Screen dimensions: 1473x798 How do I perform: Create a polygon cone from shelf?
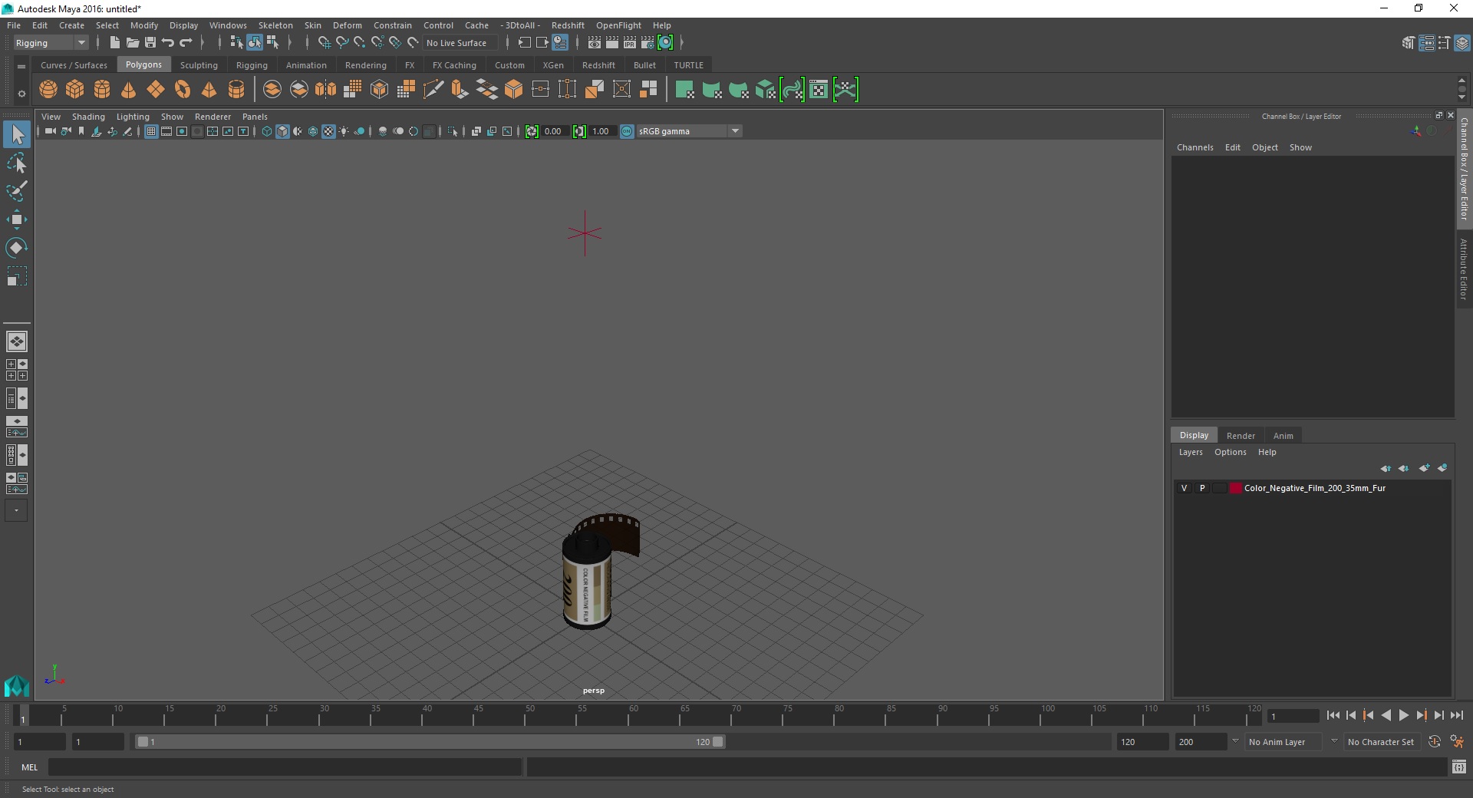pos(129,90)
